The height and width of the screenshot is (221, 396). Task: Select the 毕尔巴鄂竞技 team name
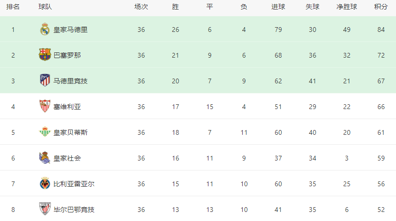(x=74, y=210)
